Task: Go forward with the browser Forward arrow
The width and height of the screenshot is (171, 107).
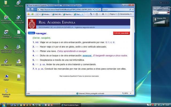Action: [x=32, y=10]
